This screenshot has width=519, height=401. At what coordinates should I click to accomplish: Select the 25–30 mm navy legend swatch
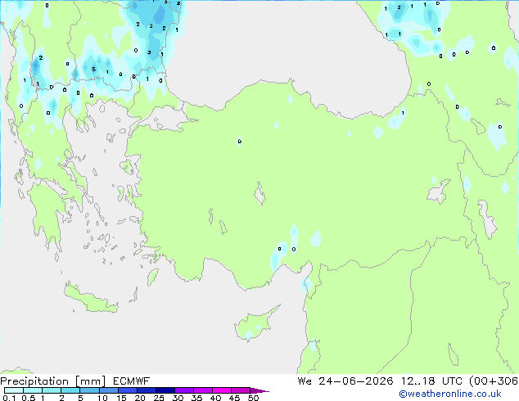(165, 390)
